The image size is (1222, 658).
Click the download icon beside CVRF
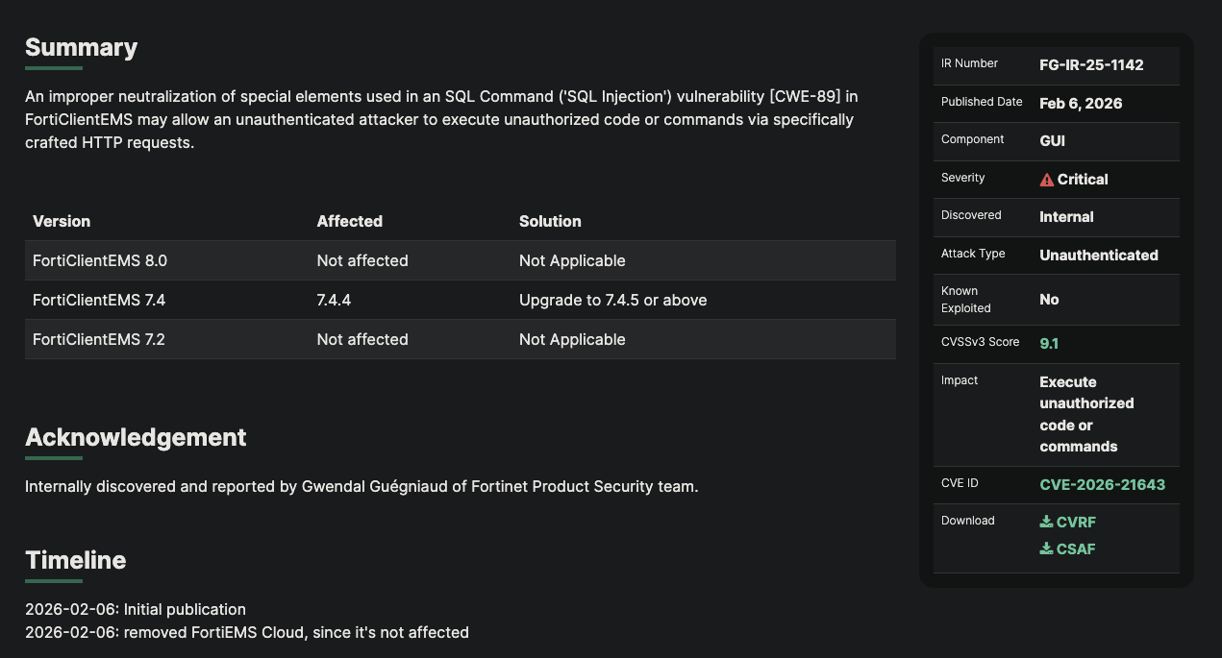(x=1046, y=522)
